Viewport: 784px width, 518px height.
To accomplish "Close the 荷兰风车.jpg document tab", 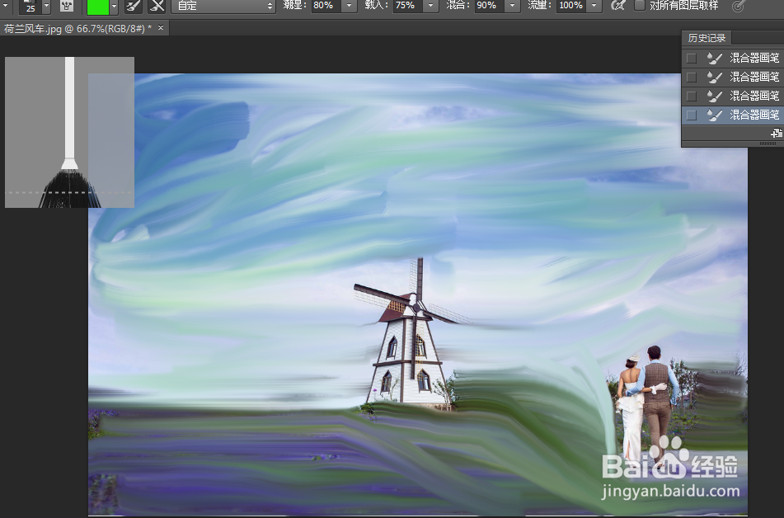I will 161,28.
